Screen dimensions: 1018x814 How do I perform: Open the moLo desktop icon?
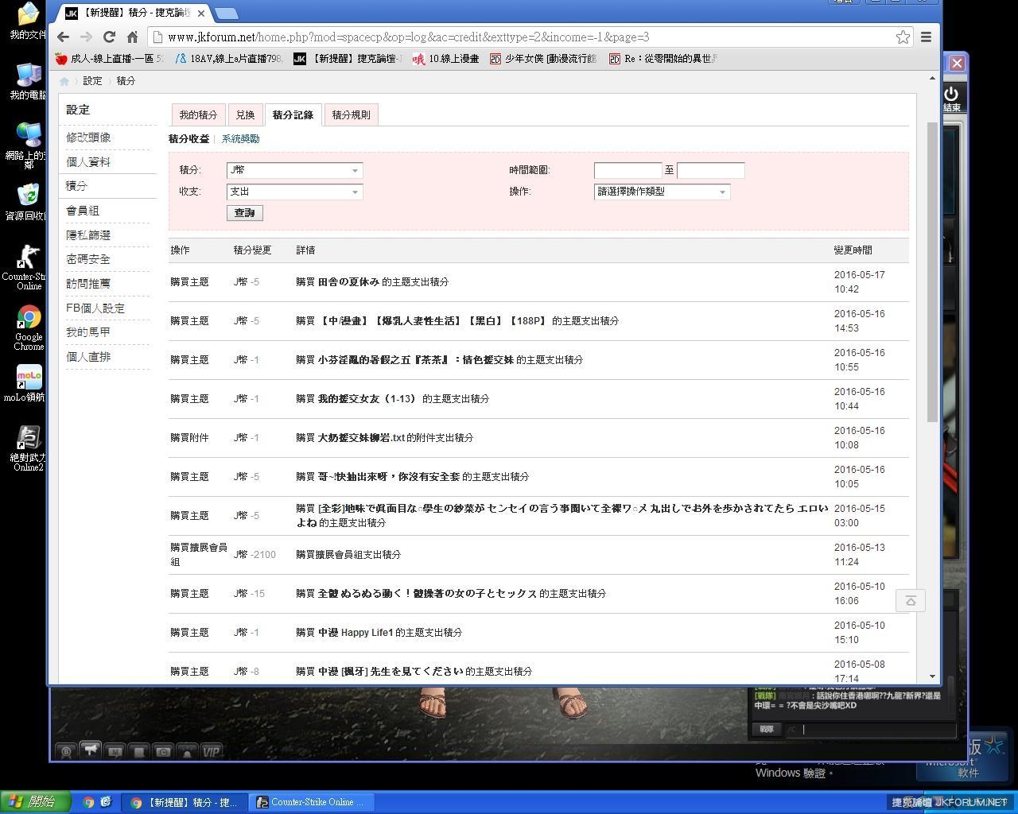pos(29,383)
